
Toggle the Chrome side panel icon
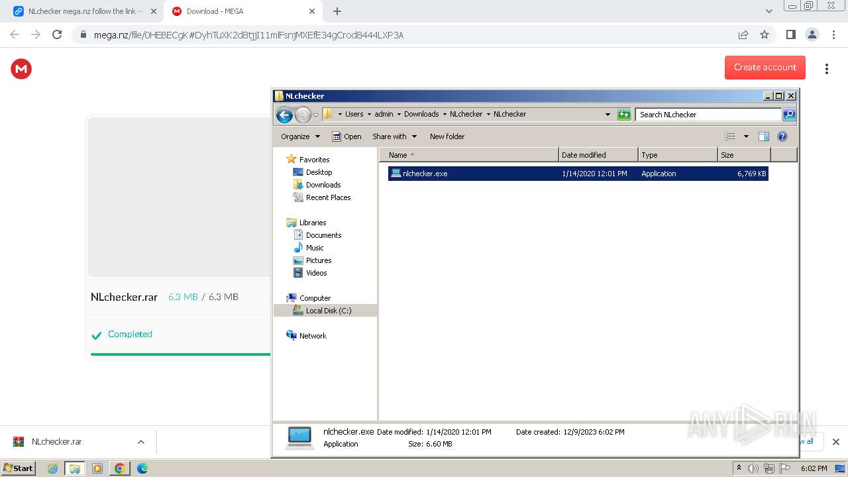pyautogui.click(x=790, y=34)
